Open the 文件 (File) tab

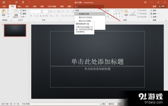click(4, 6)
